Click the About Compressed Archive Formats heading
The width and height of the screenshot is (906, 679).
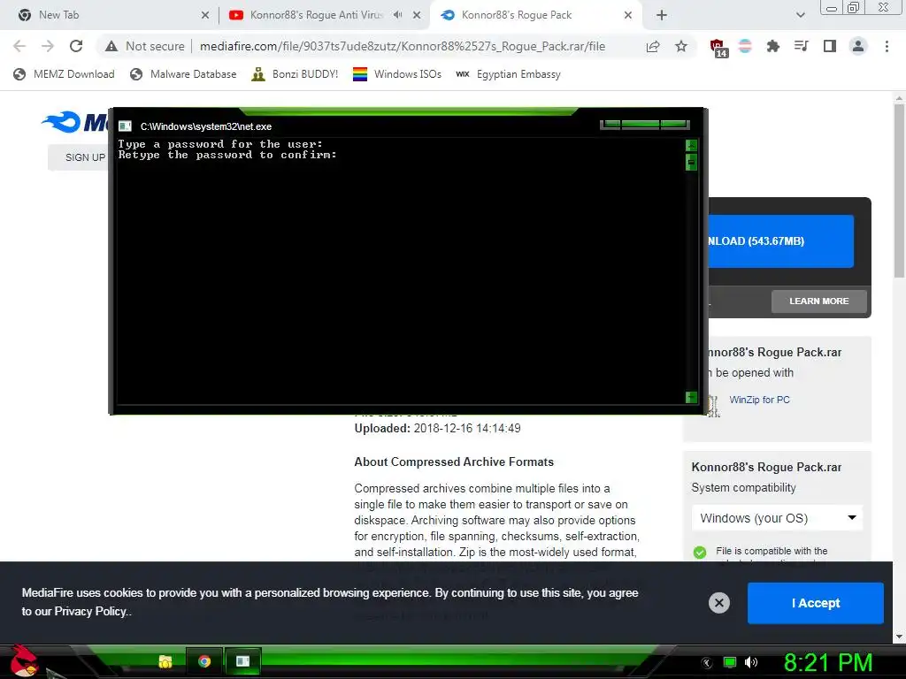click(454, 462)
